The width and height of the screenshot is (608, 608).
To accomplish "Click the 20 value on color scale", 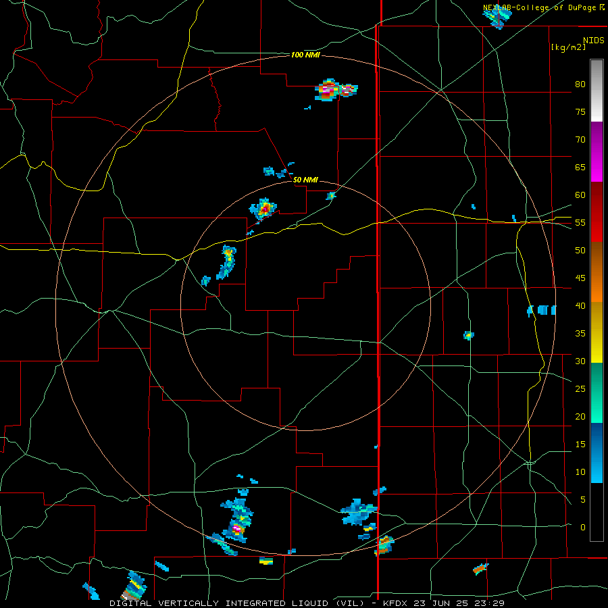I will tap(580, 416).
